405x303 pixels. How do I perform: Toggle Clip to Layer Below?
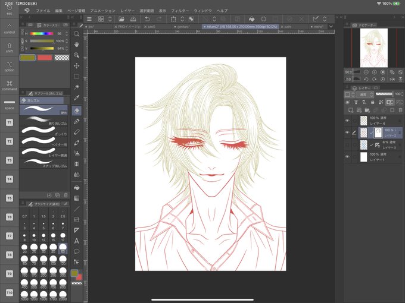tap(348, 102)
